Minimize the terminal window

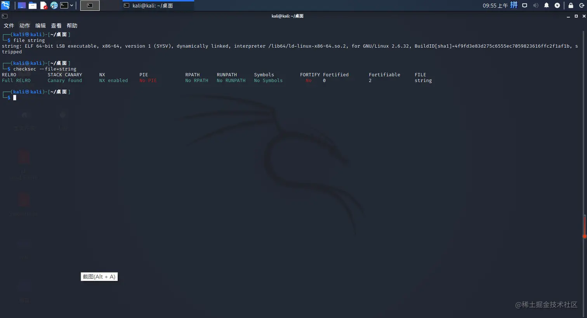click(x=568, y=16)
